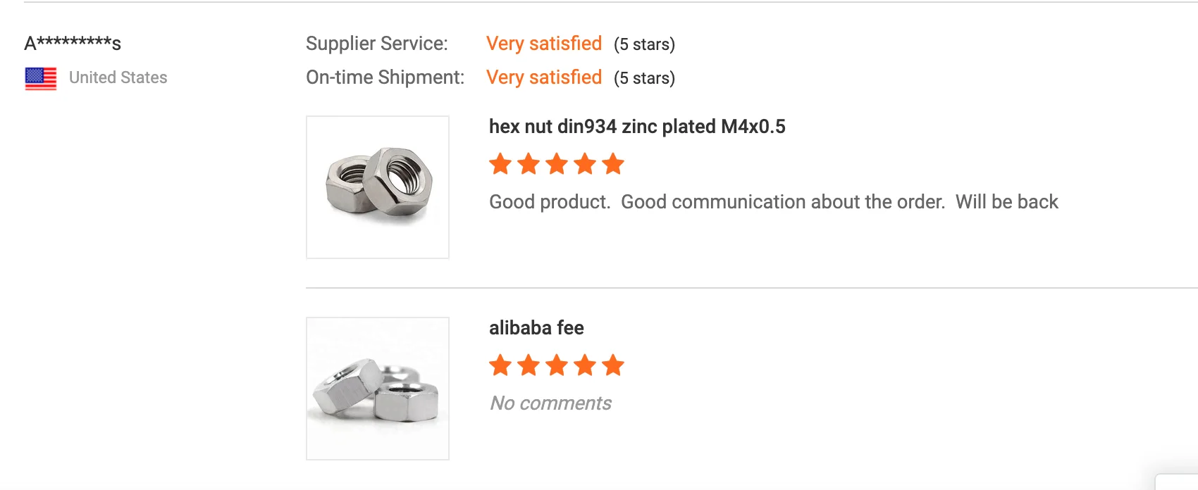Click the No comments text

[x=550, y=403]
